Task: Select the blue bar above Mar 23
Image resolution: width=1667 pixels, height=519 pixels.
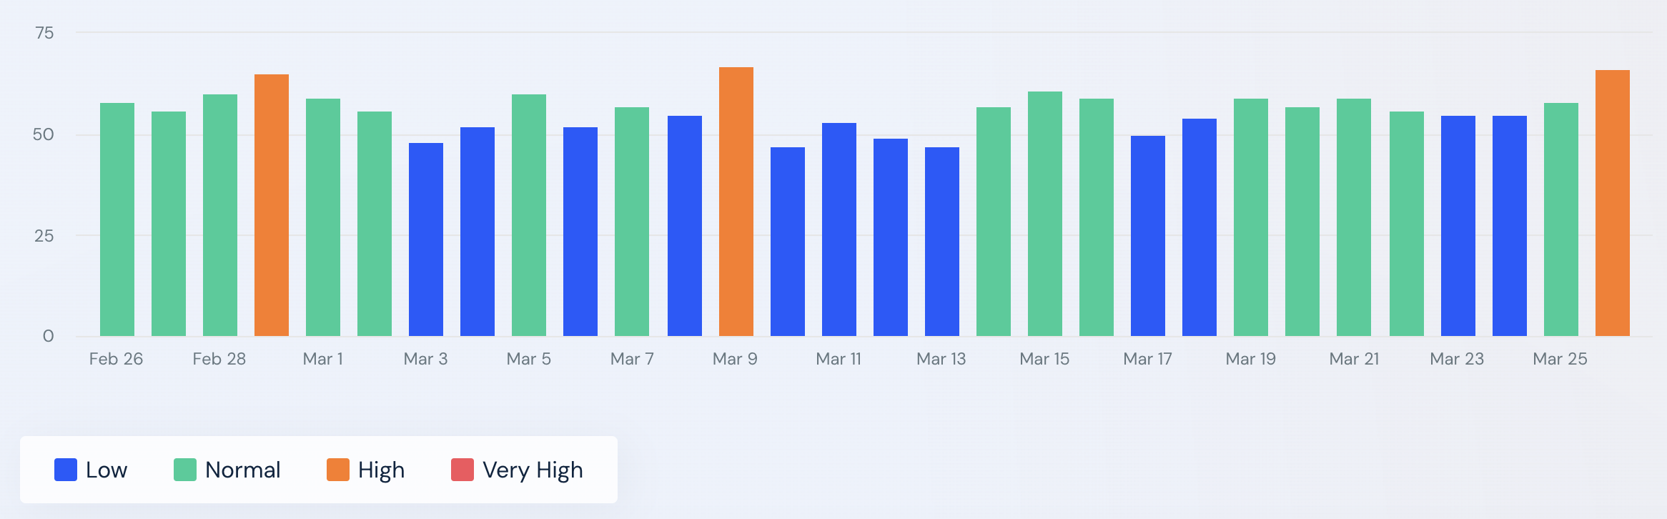Action: tap(1458, 226)
